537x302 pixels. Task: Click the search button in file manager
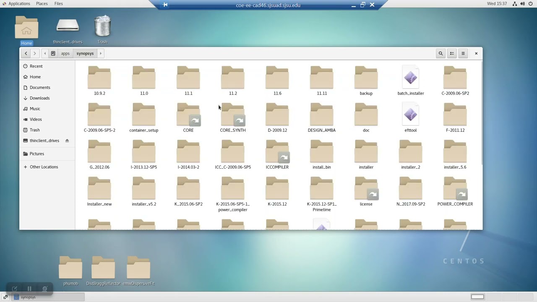[441, 53]
